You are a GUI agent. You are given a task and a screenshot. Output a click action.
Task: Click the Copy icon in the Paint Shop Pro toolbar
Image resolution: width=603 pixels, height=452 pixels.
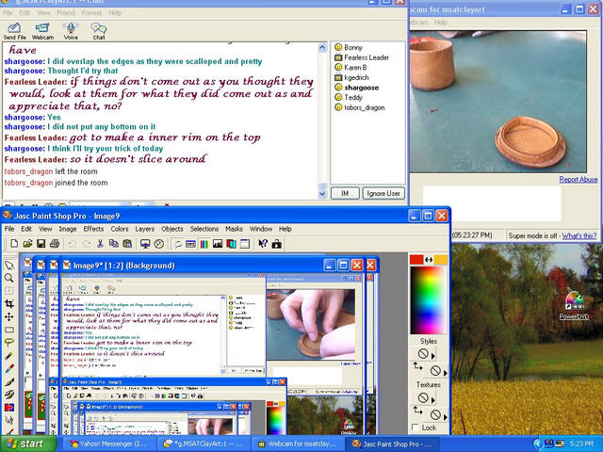[113, 243]
